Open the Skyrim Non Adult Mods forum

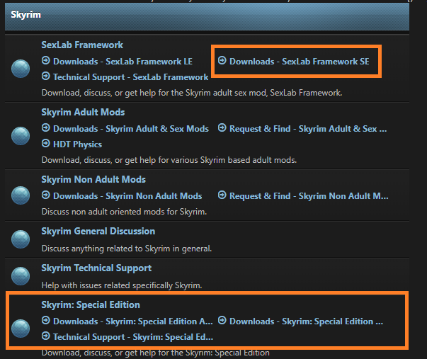click(93, 180)
